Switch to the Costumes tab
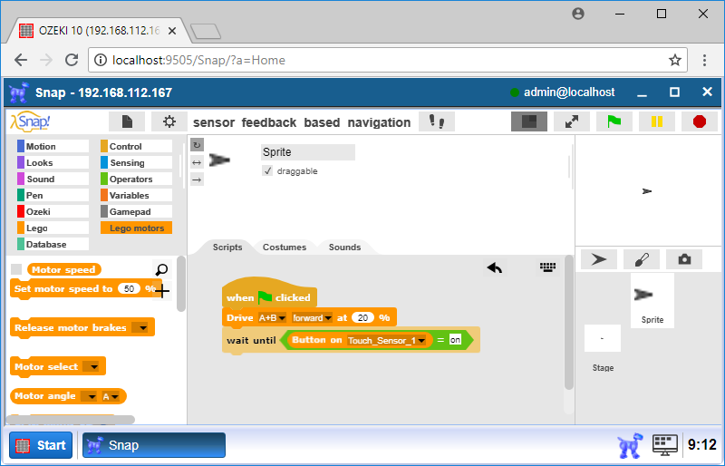725x466 pixels. (285, 248)
